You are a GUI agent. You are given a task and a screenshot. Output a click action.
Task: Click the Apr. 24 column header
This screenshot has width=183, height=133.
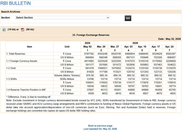pos(169,47)
